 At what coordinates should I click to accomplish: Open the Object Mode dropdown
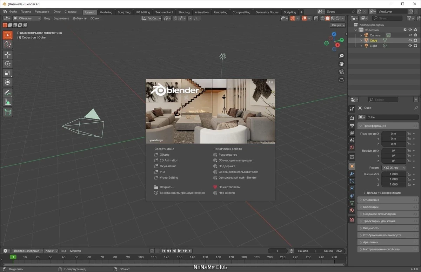click(27, 18)
